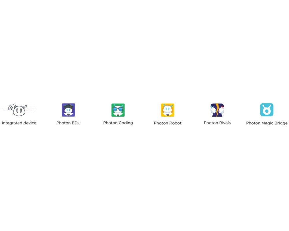Click the graduation cap on the EDU robot
This screenshot has width=289, height=231.
[69, 106]
